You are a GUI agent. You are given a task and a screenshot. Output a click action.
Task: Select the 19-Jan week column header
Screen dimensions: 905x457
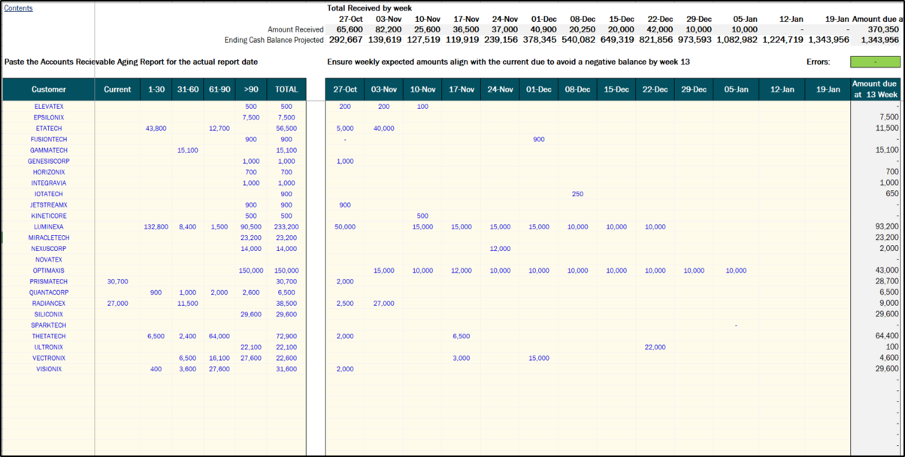[837, 89]
